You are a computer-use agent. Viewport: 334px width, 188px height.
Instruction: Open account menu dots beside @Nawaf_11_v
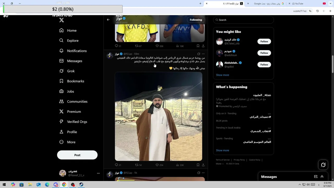pos(98,173)
